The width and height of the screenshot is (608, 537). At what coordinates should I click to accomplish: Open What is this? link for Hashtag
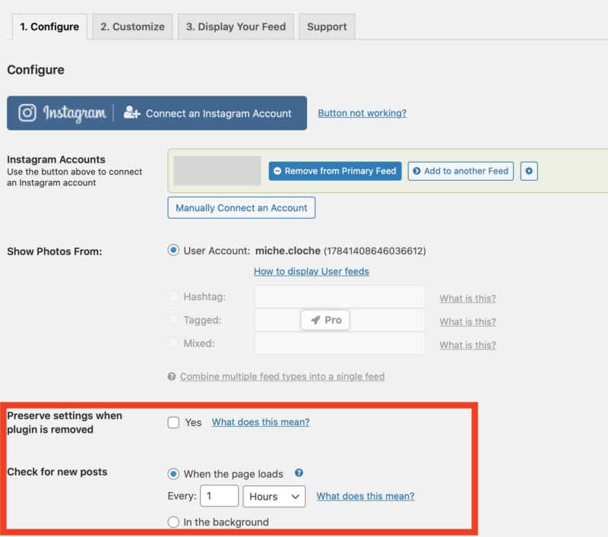467,299
